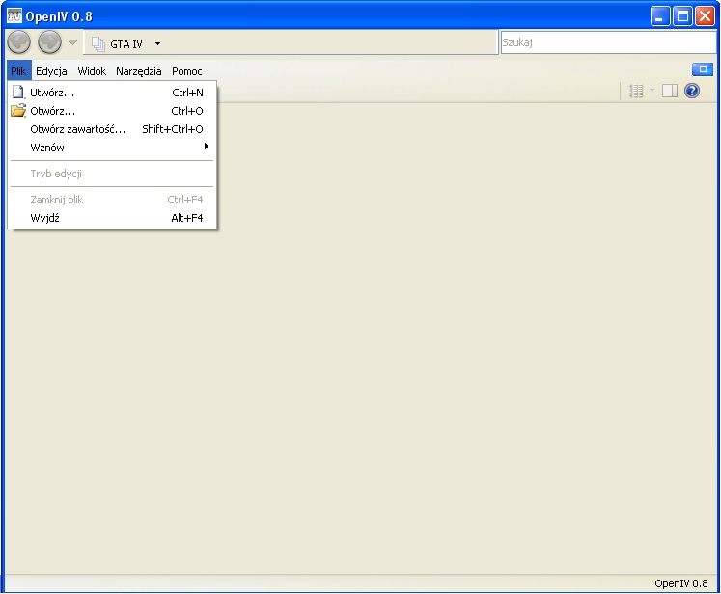Maximize the OpenIV window
Image resolution: width=721 pixels, height=594 pixels.
682,16
